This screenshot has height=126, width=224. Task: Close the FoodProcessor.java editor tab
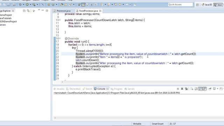100,11
